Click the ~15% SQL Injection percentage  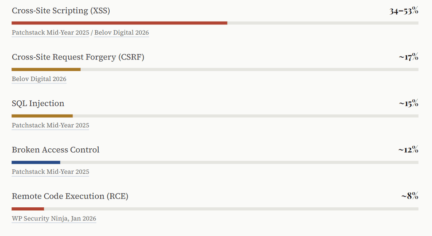point(408,104)
